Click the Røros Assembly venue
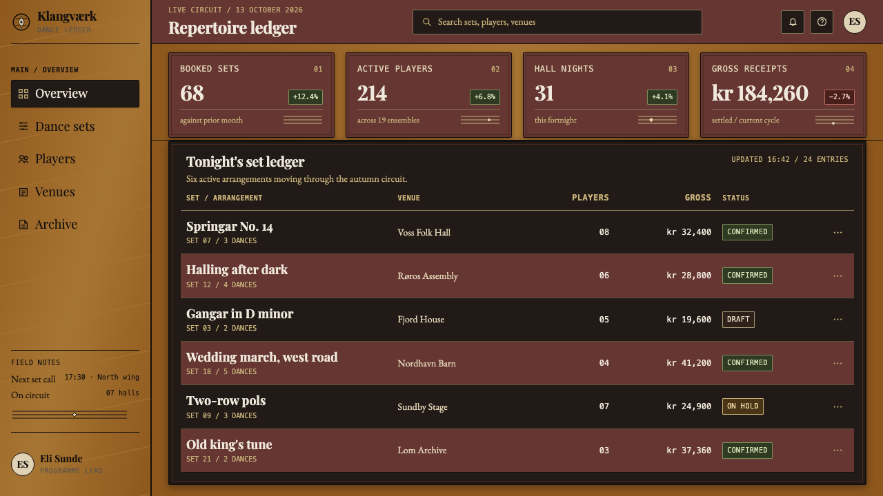The height and width of the screenshot is (496, 883). click(428, 276)
